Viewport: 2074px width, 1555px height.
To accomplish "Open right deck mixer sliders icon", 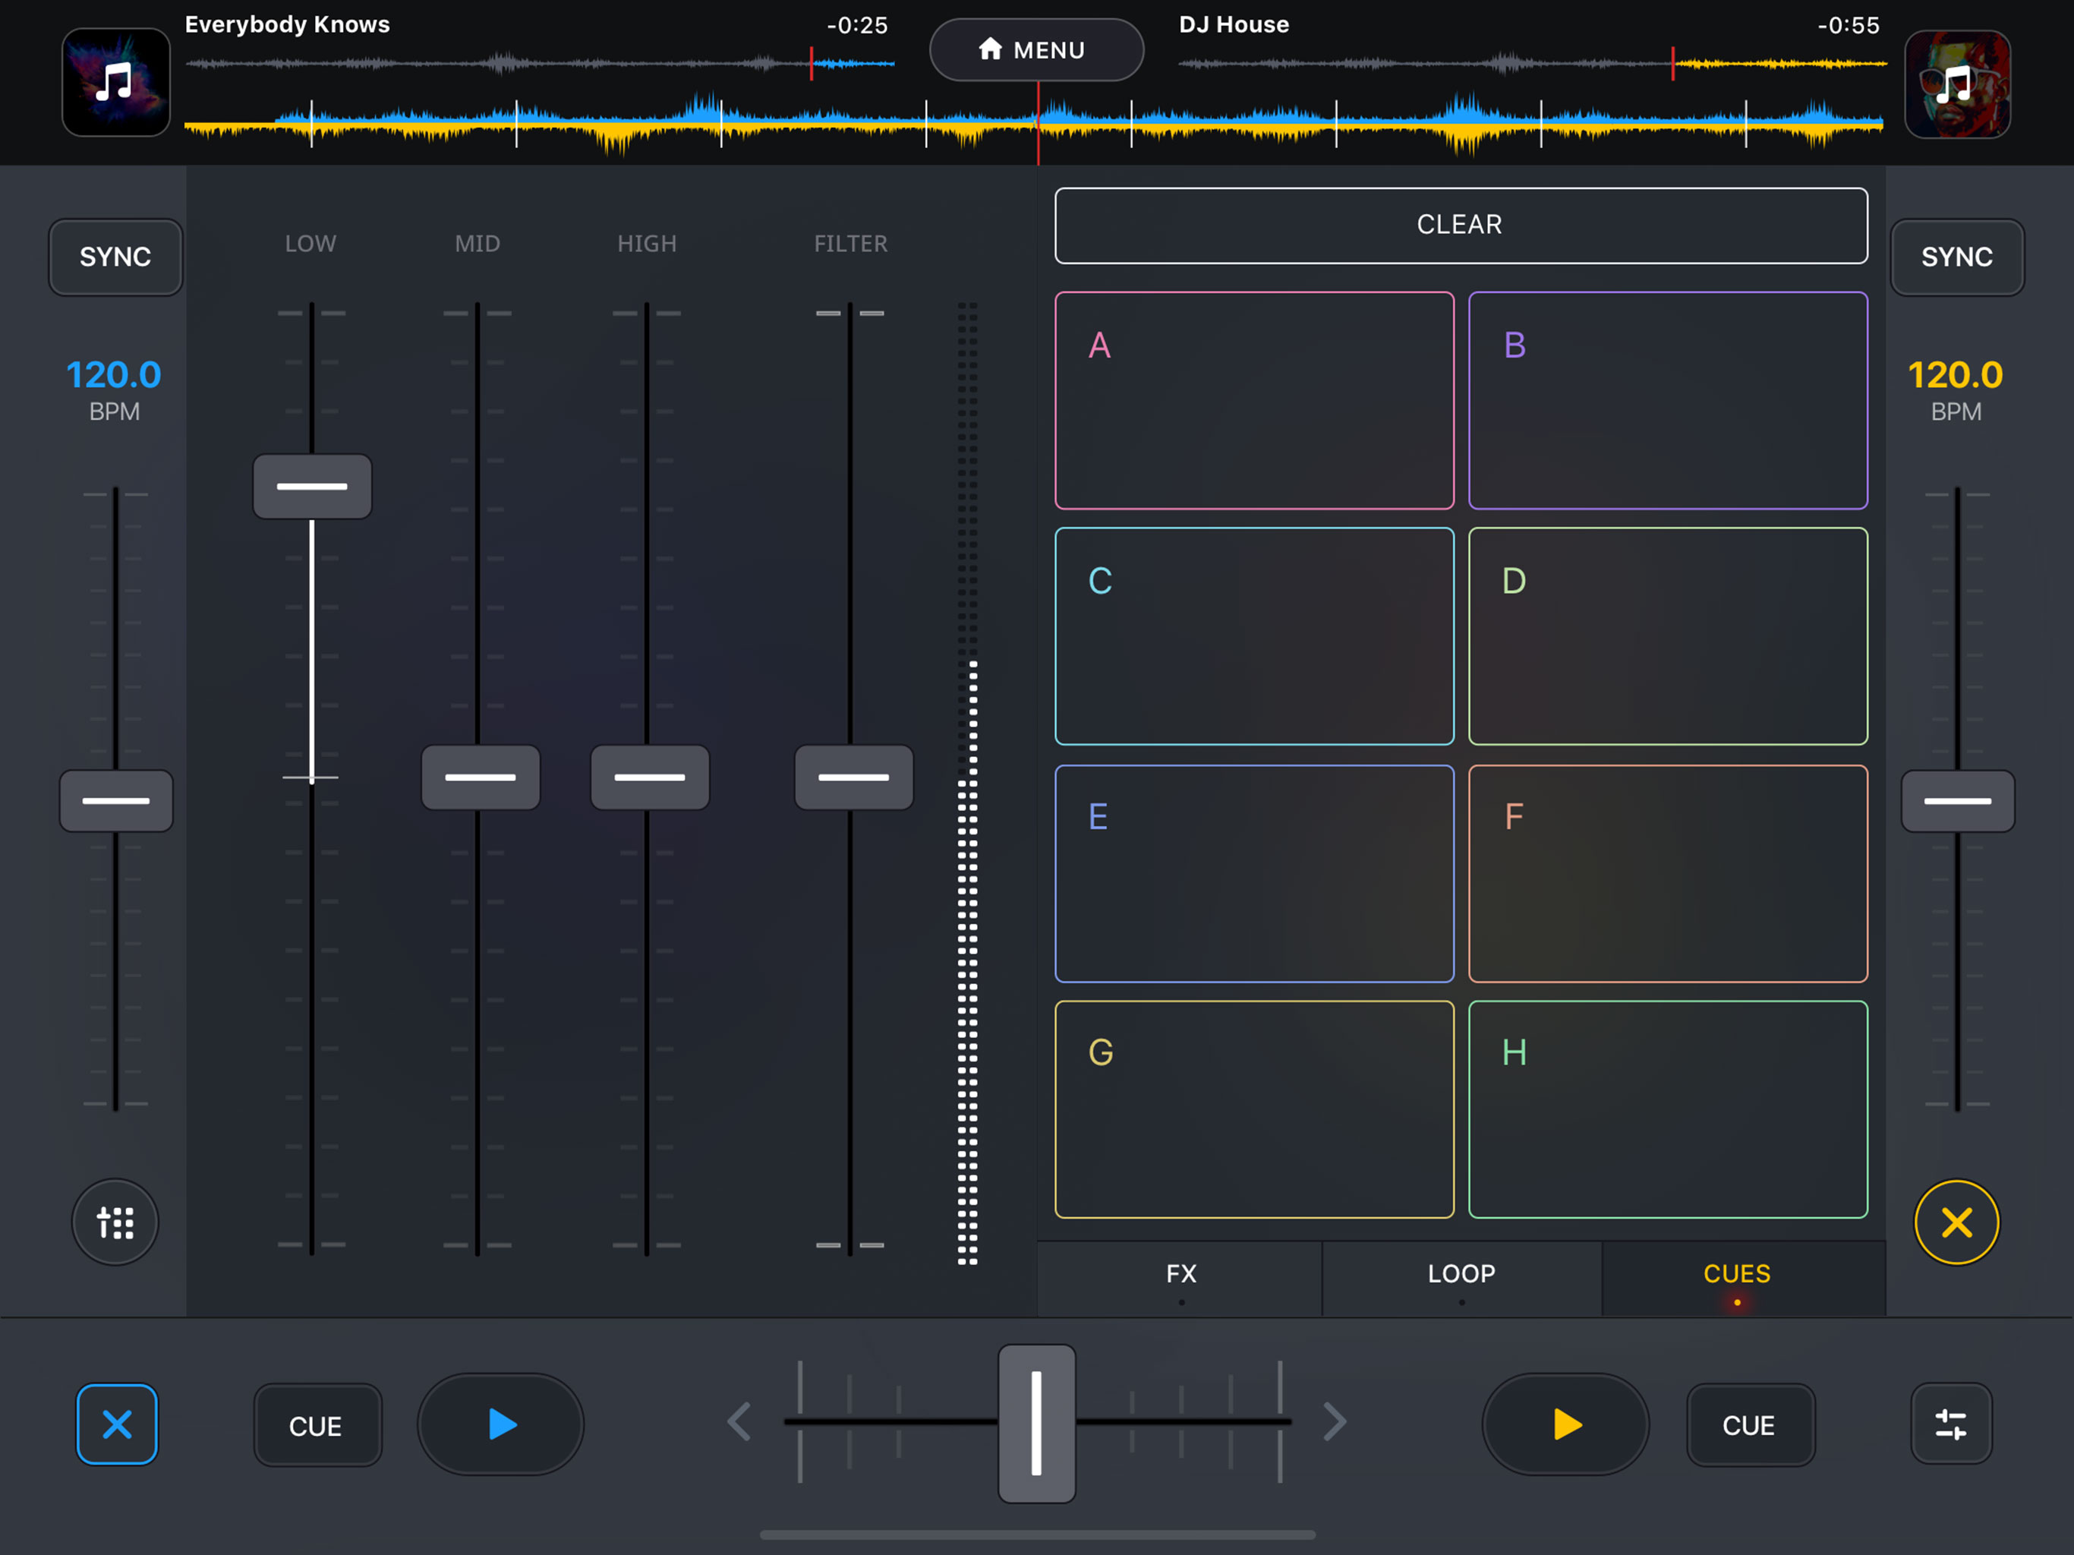I will 1951,1424.
